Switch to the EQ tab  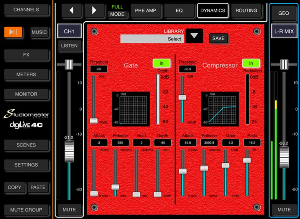179,10
